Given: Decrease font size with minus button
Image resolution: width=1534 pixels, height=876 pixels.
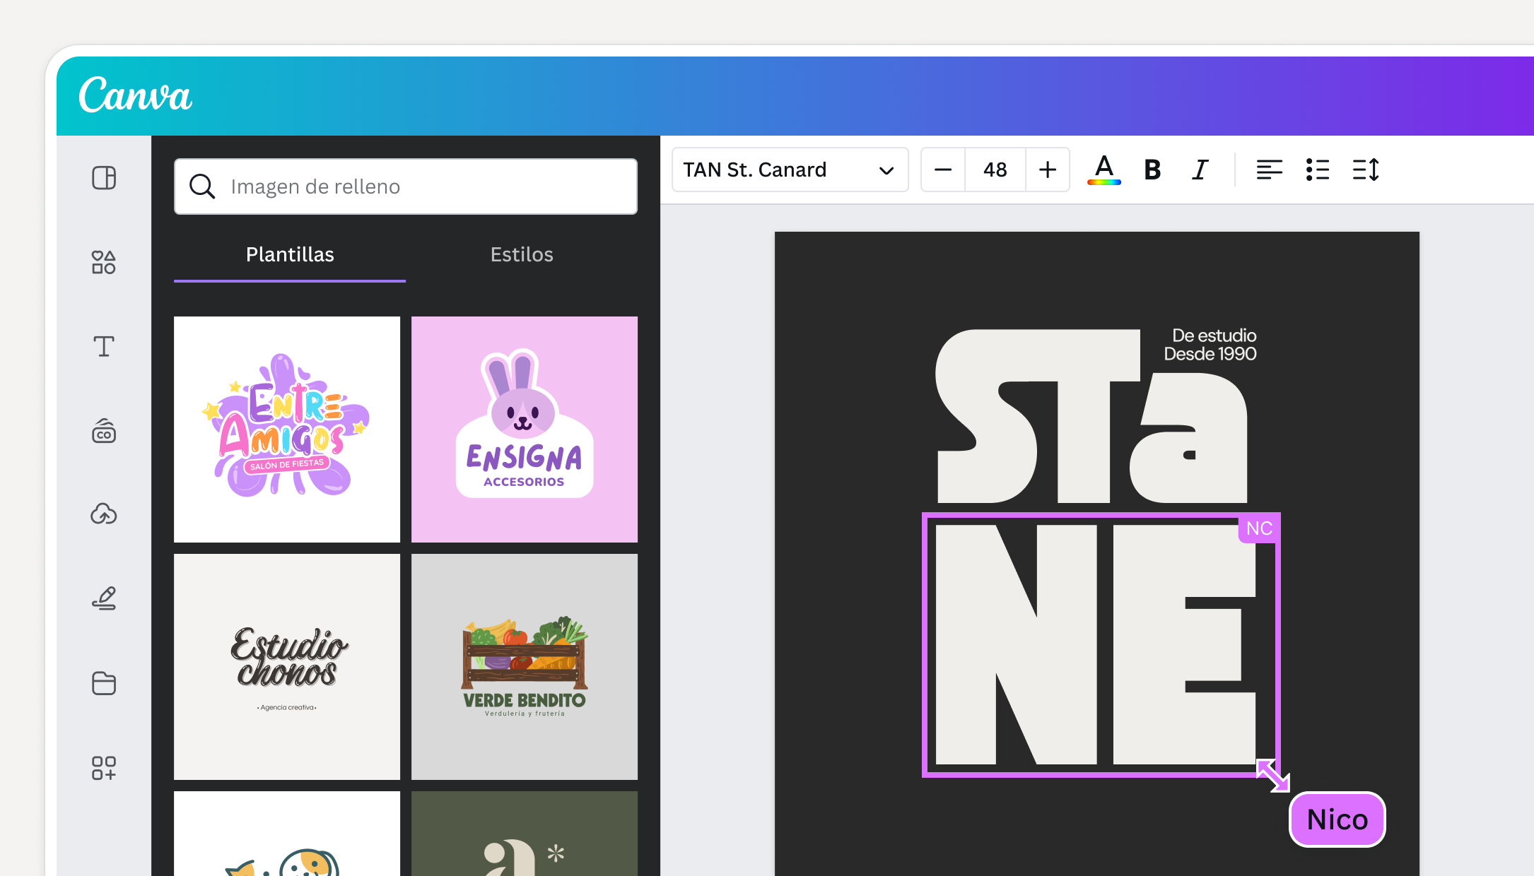Looking at the screenshot, I should coord(943,170).
